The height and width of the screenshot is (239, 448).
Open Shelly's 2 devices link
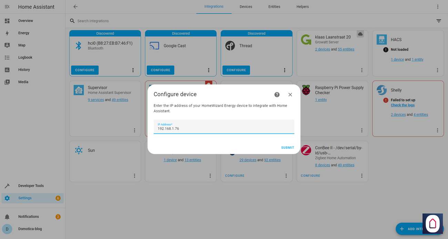tap(398, 115)
